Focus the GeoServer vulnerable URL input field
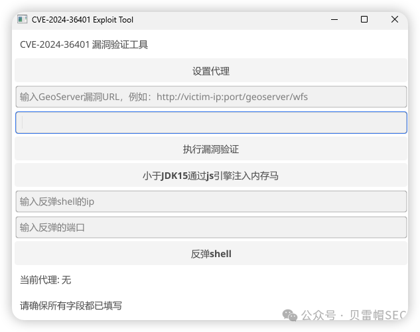This screenshot has width=420, height=332. coord(211,97)
